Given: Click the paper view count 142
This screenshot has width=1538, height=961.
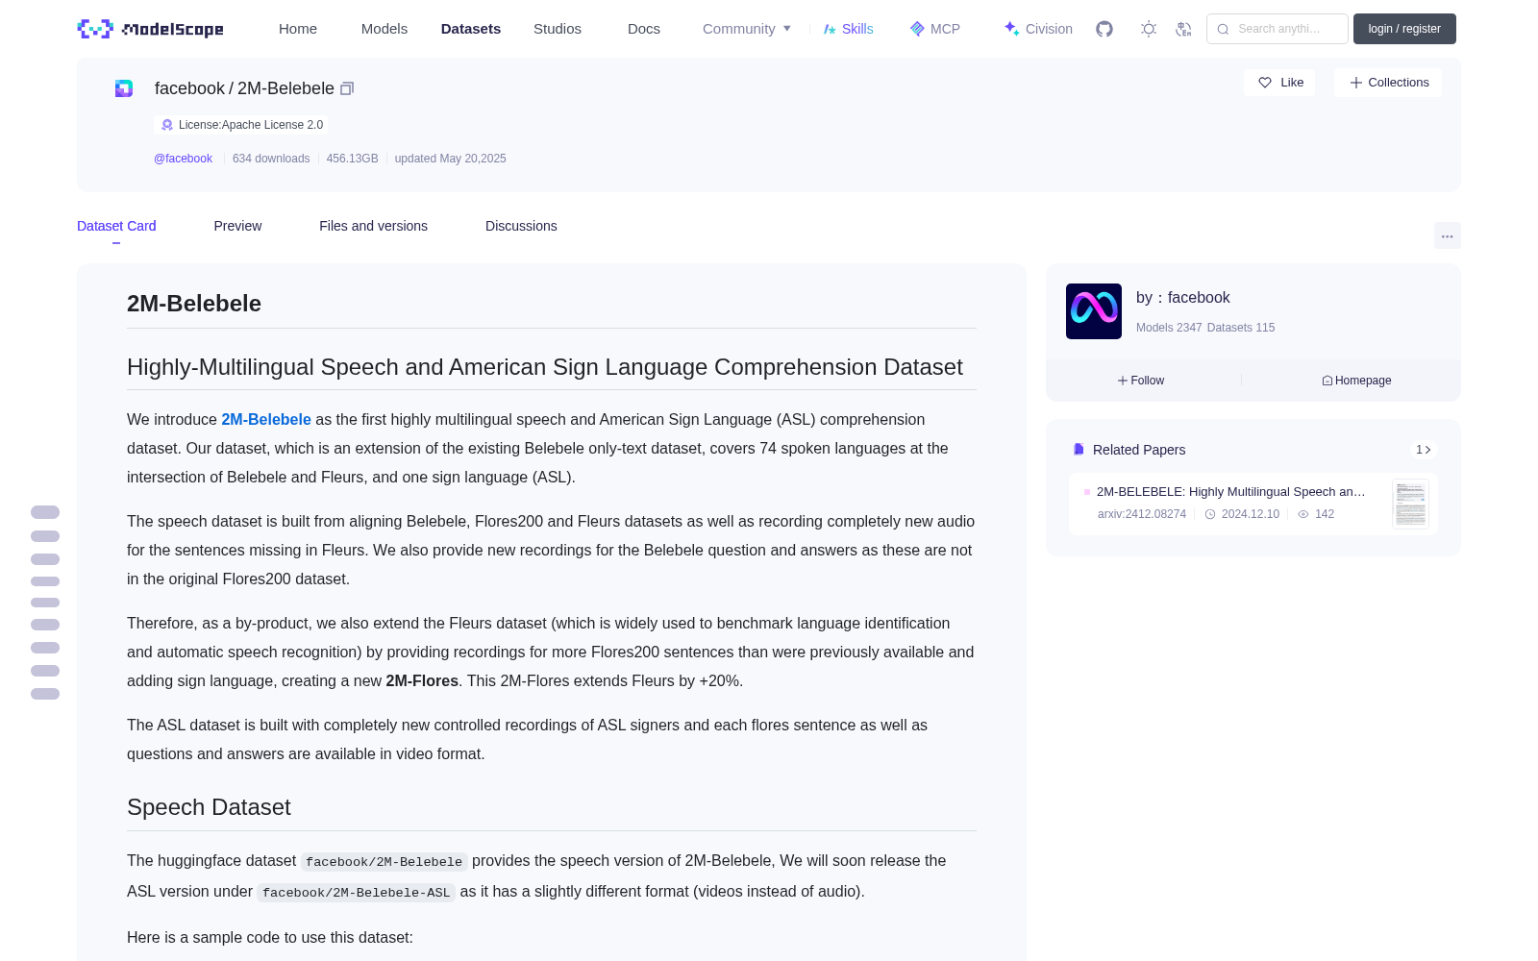Looking at the screenshot, I should point(1325,514).
